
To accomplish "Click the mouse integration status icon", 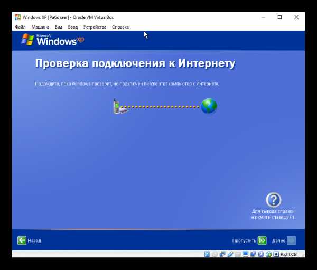I will pyautogui.click(x=269, y=254).
